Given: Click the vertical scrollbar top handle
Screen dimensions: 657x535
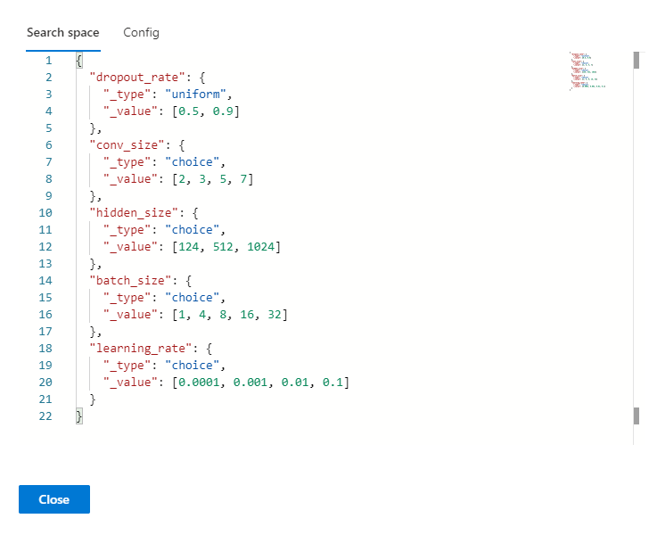Looking at the screenshot, I should 636,60.
